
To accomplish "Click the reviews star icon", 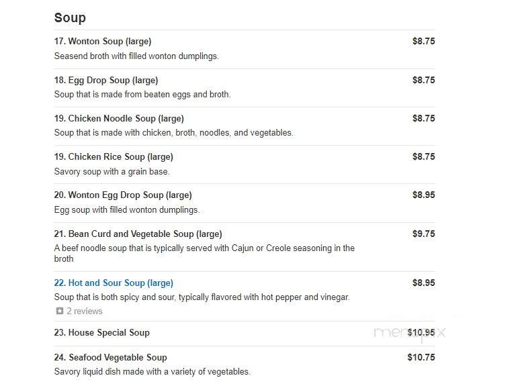I will (x=60, y=311).
